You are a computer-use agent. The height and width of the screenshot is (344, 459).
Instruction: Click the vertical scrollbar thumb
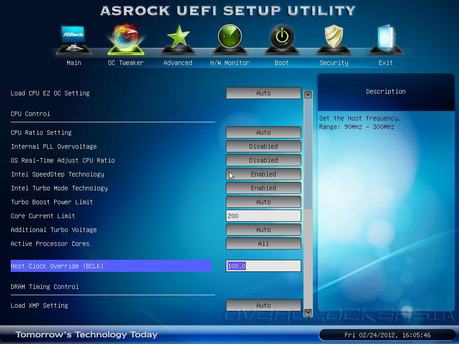click(x=308, y=154)
